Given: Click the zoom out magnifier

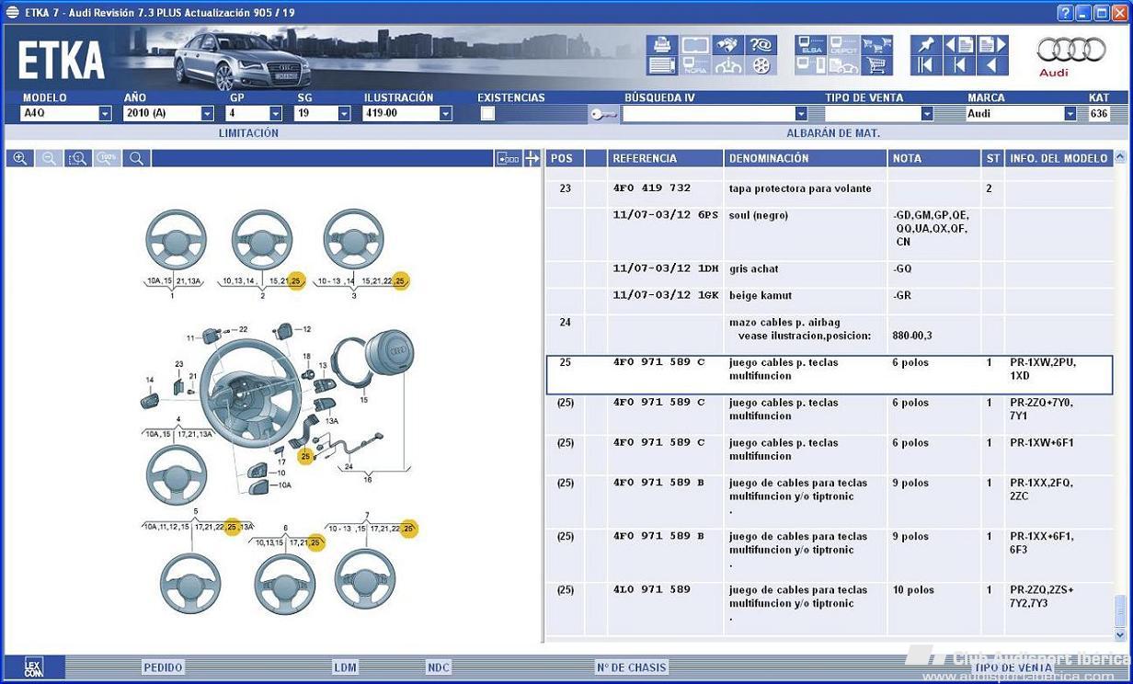Looking at the screenshot, I should pos(49,158).
